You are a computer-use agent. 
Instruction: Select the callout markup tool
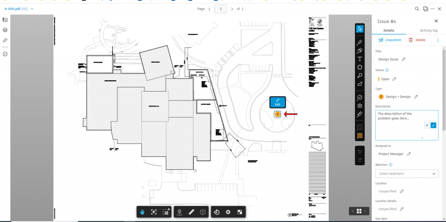coord(360,75)
